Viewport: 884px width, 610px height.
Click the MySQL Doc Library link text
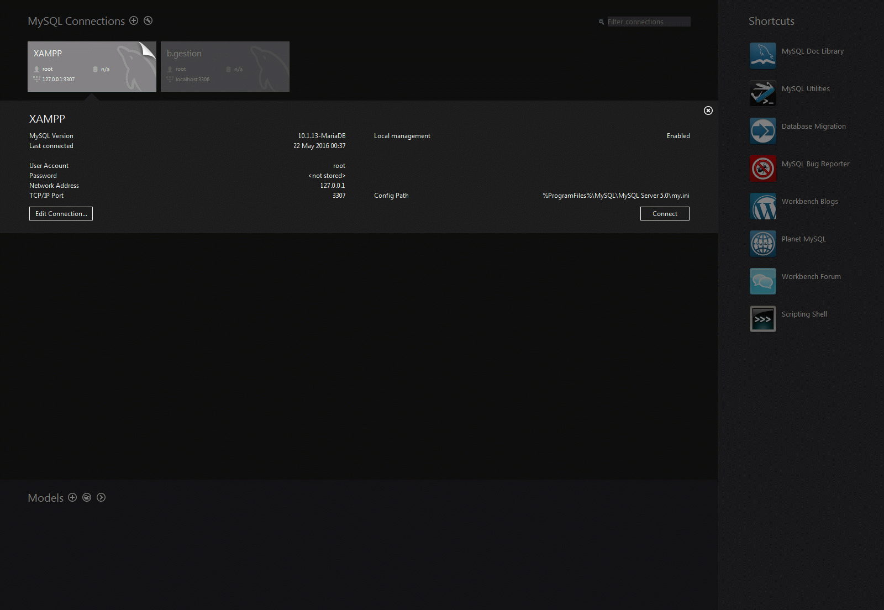pos(813,51)
